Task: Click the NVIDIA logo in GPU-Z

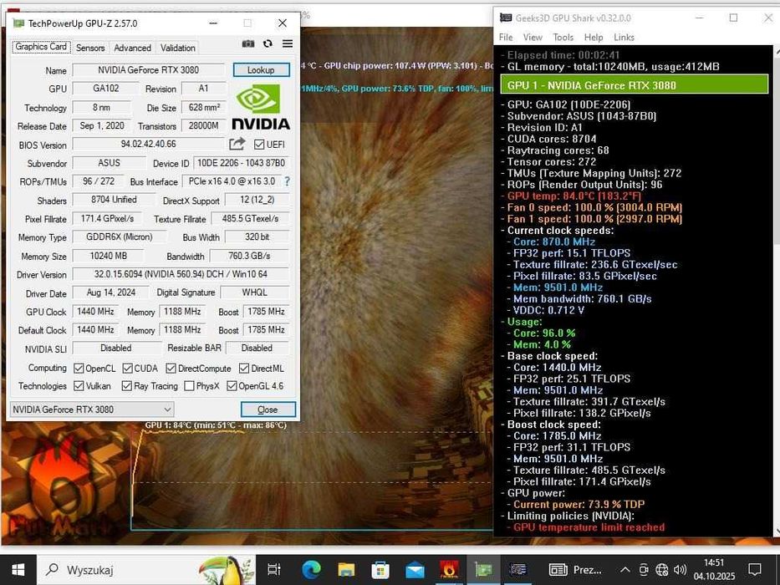Action: point(261,107)
